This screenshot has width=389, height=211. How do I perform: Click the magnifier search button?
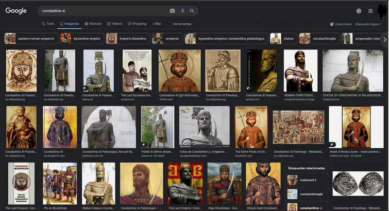coord(192,11)
